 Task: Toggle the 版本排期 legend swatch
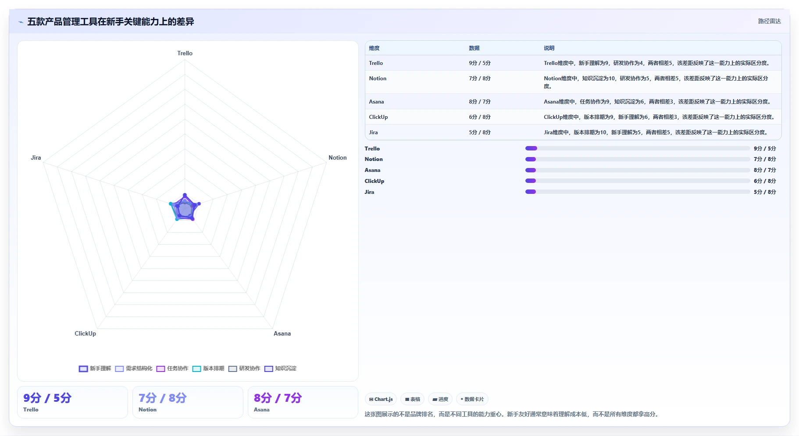[x=196, y=369]
